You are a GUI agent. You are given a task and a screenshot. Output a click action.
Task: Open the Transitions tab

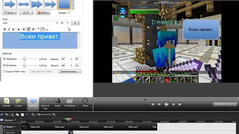tap(70, 103)
